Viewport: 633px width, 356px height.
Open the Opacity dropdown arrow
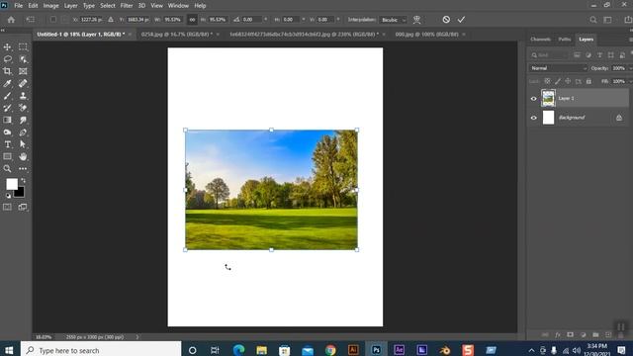pyautogui.click(x=630, y=68)
